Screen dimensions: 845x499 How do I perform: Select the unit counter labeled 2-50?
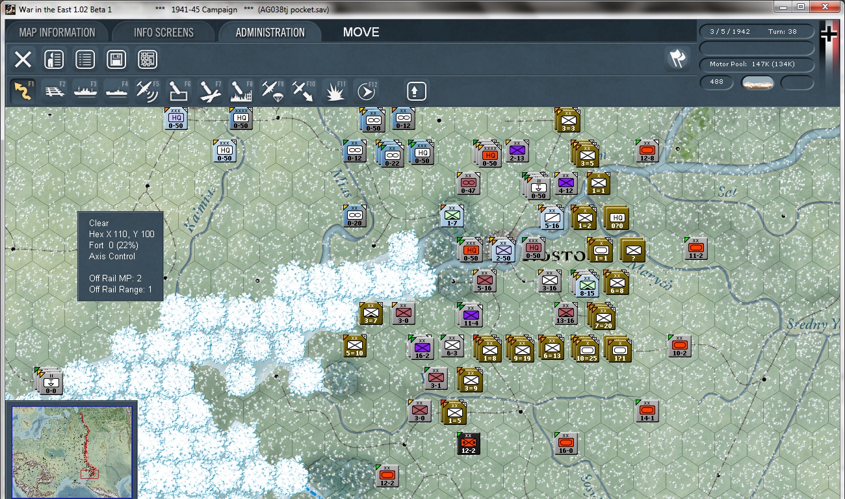pyautogui.click(x=502, y=250)
